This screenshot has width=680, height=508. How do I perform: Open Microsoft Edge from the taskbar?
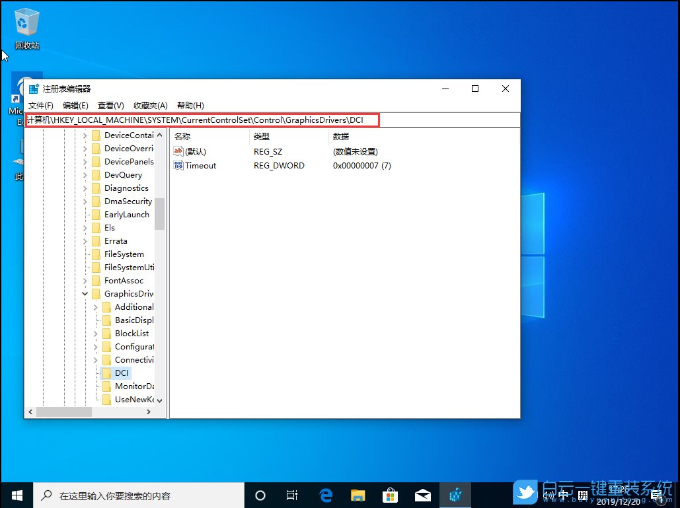(x=325, y=495)
